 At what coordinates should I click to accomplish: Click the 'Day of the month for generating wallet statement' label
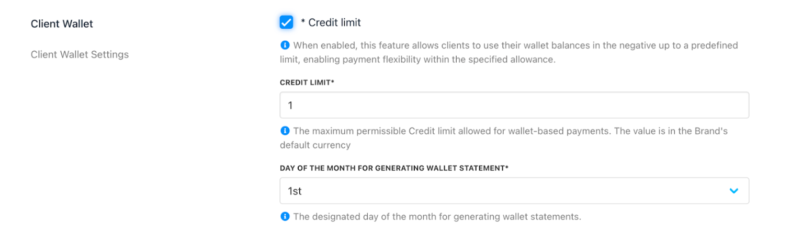click(394, 168)
